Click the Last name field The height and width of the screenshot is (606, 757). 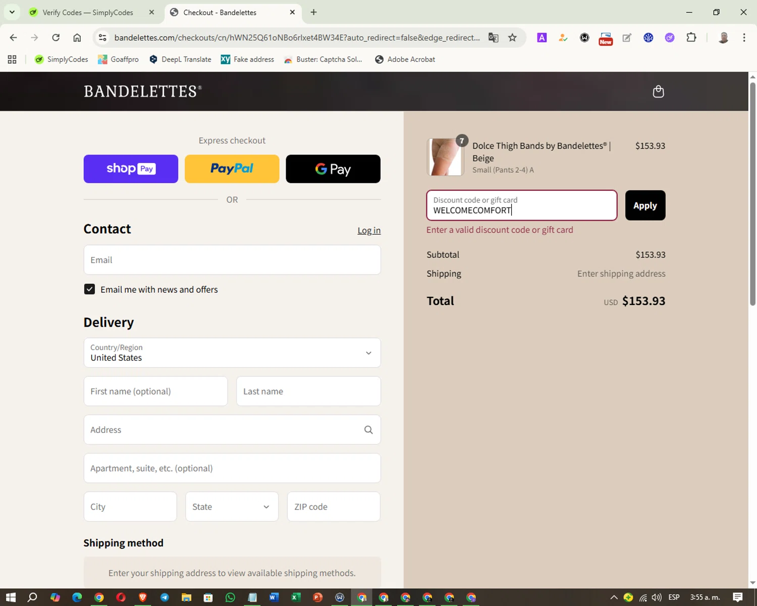point(308,391)
